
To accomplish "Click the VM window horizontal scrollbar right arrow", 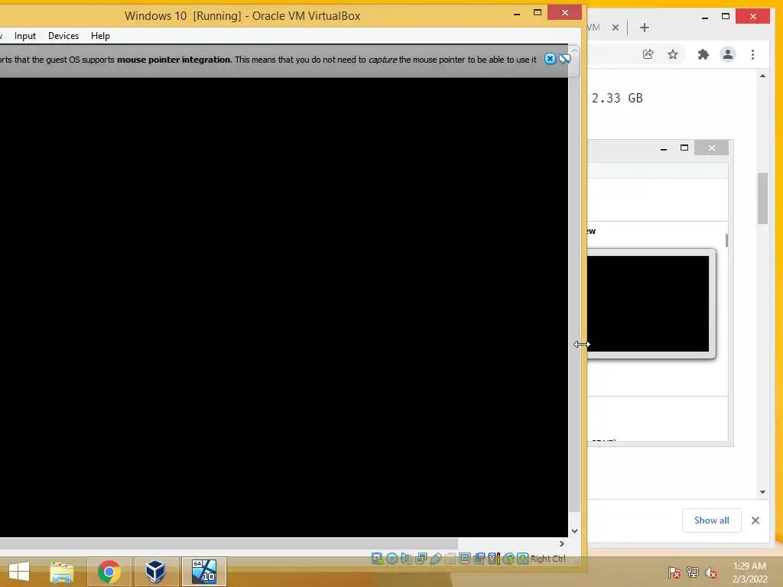I will [x=562, y=543].
